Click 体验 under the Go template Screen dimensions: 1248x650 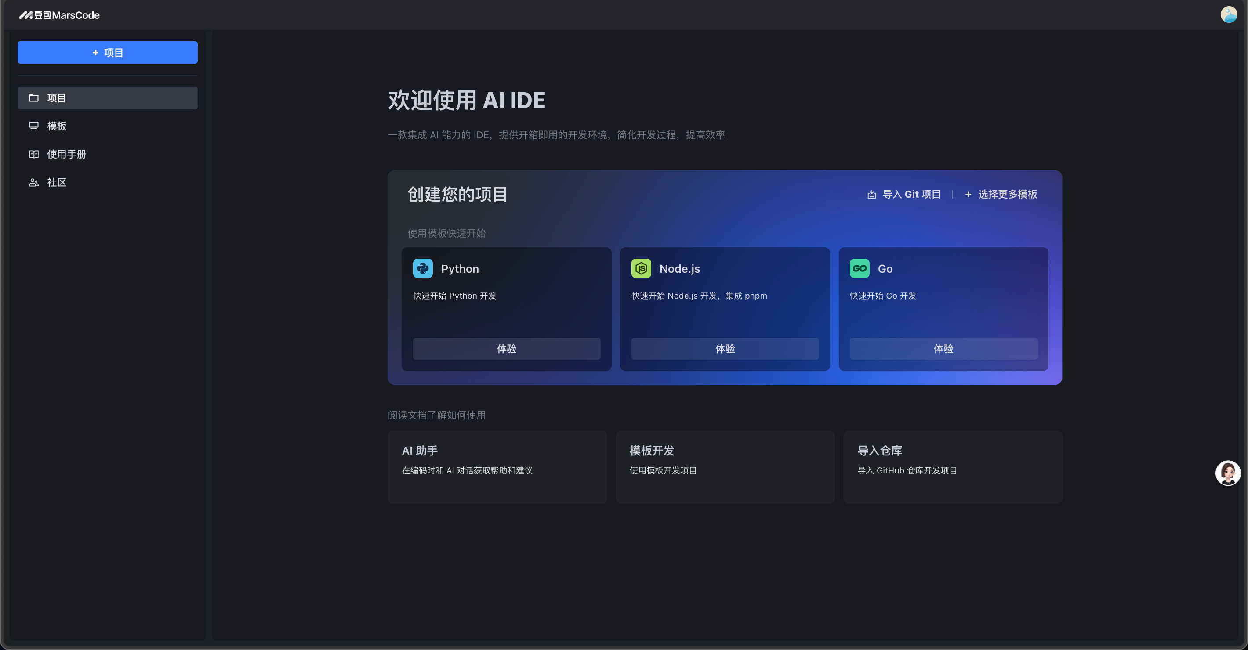pos(943,348)
